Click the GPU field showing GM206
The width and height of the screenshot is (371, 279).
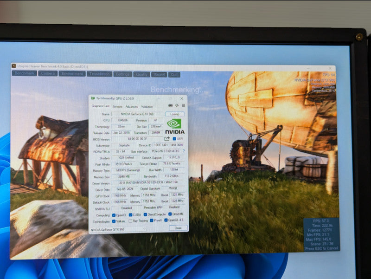(x=123, y=120)
